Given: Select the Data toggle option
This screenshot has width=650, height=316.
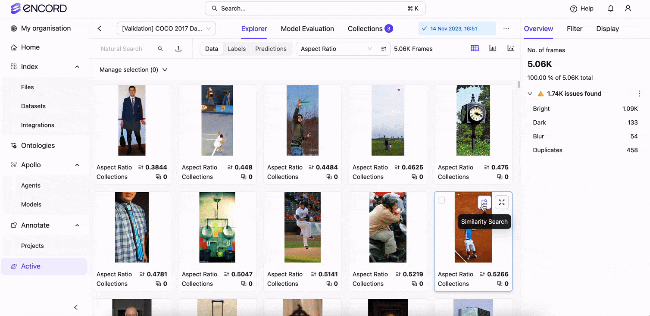Looking at the screenshot, I should pos(212,49).
